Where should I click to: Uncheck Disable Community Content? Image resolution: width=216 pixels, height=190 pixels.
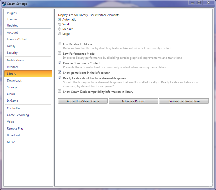(60, 63)
